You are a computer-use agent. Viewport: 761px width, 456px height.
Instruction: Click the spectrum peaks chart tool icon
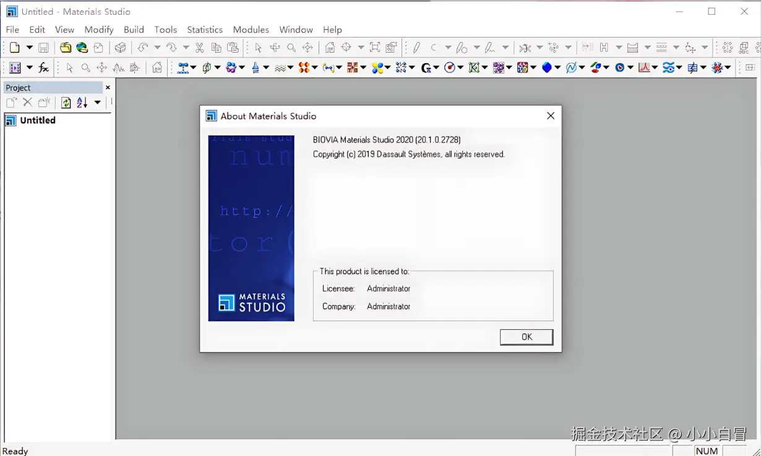coord(118,68)
